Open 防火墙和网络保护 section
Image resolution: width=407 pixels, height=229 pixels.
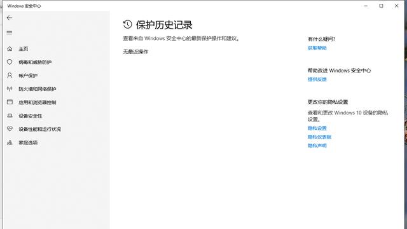(38, 89)
